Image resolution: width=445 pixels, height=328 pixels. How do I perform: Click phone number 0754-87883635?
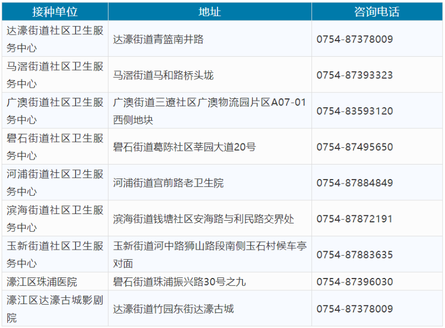click(x=354, y=255)
